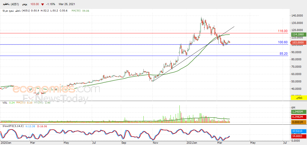Click the Nov label on time axis
The height and width of the screenshot is (145, 307).
pyautogui.click(x=155, y=143)
